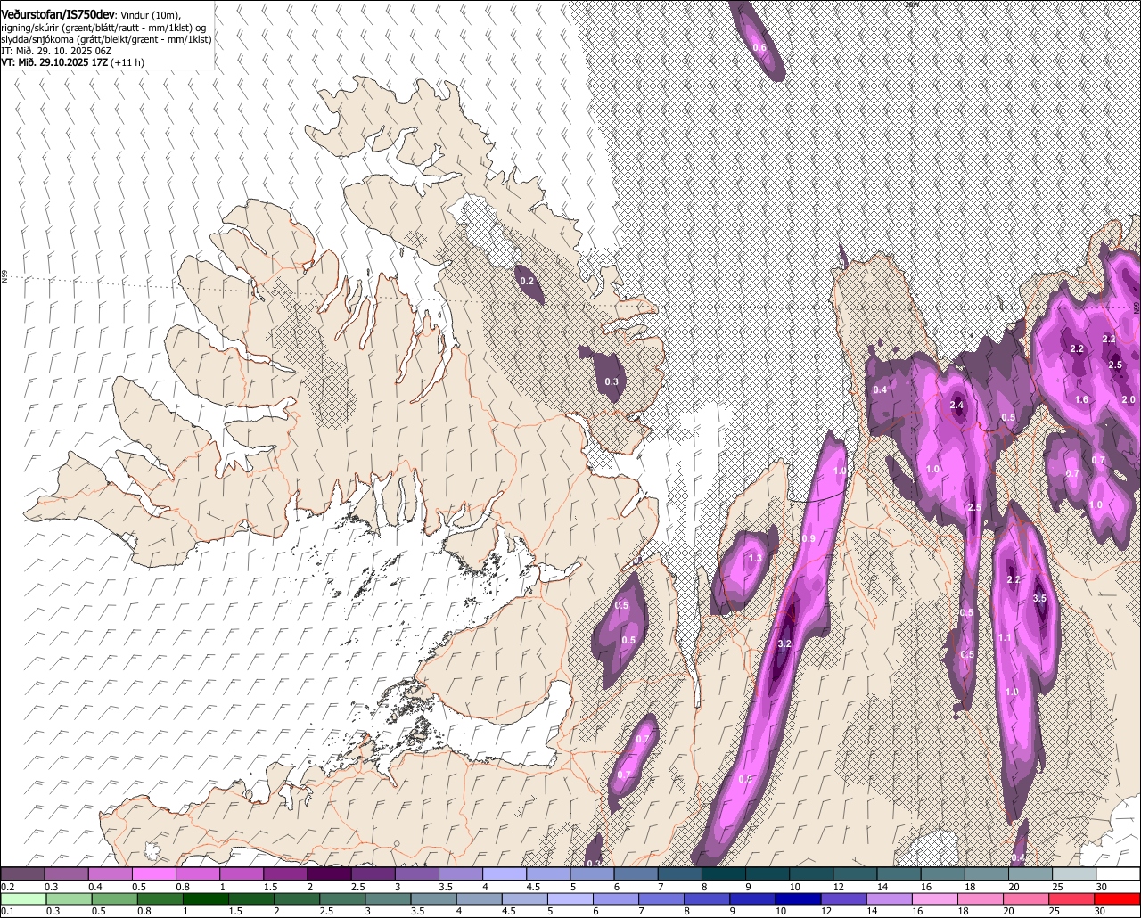Click the 2.4 precipitation value on the map
This screenshot has width=1141, height=918.
tap(956, 405)
